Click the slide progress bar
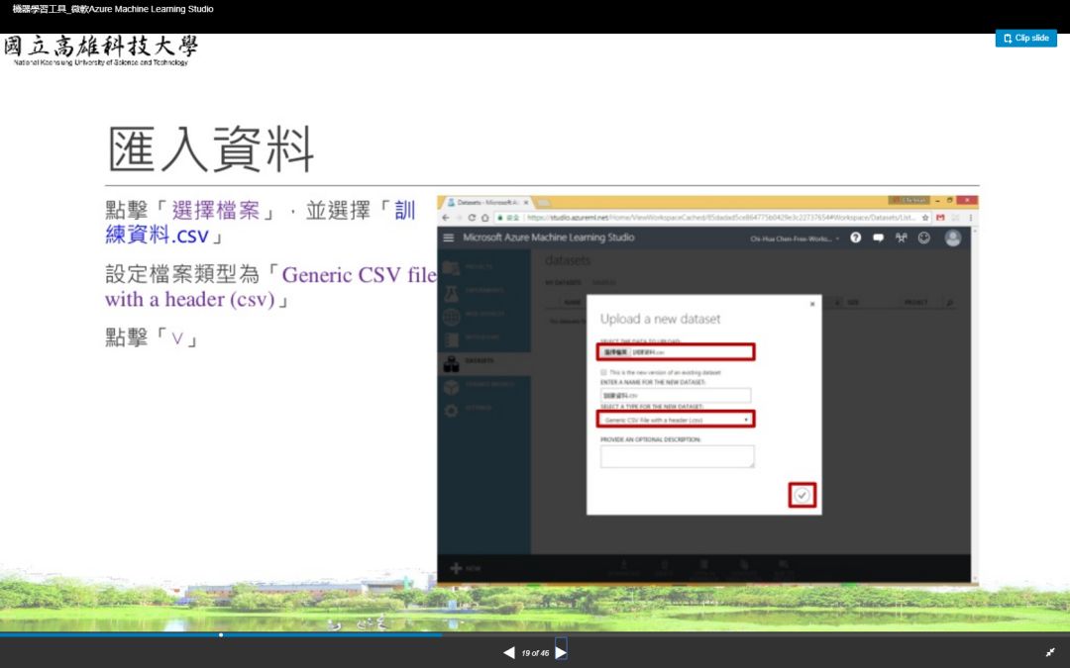The width and height of the screenshot is (1070, 668). coord(535,634)
